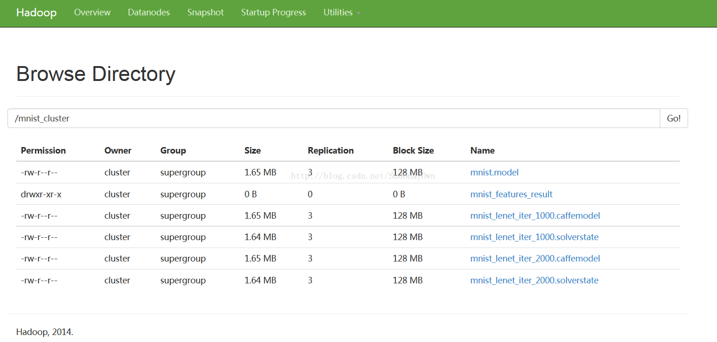
Task: Click the Owner column header
Action: click(118, 150)
